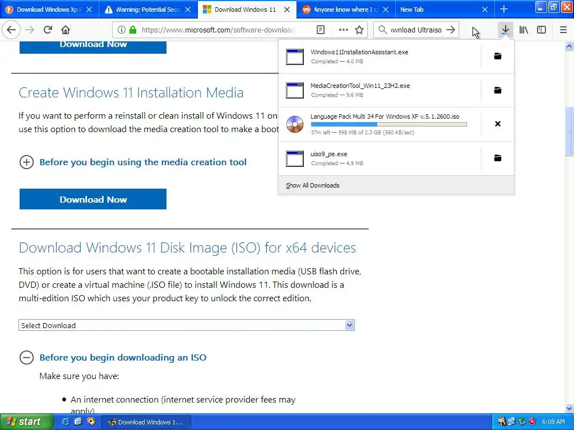The image size is (574, 430).
Task: Close the Download Windows Xp tab
Action: (89, 10)
